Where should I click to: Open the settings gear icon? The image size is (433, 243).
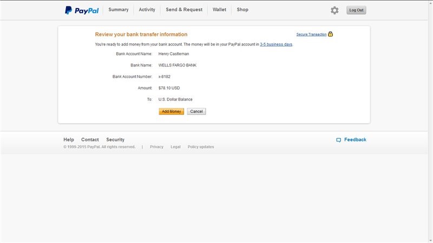(x=334, y=10)
